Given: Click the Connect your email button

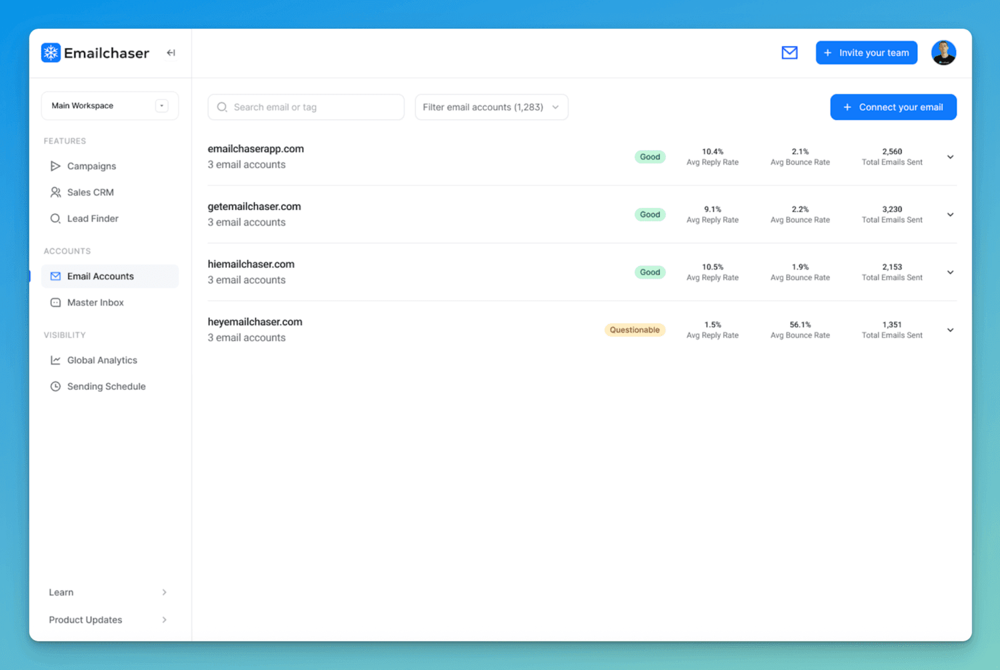Looking at the screenshot, I should coord(893,107).
